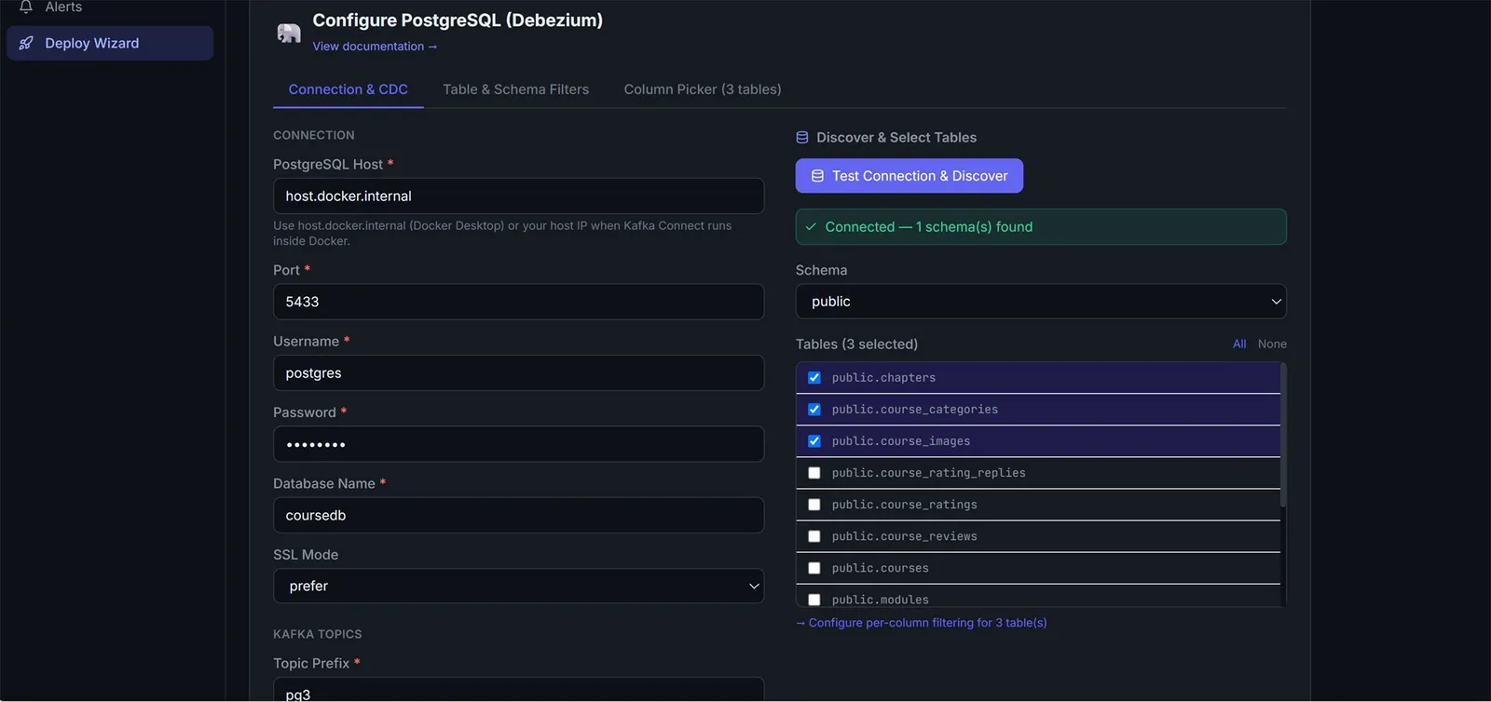
Task: Switch to the Connection & CDC tab
Action: click(349, 89)
